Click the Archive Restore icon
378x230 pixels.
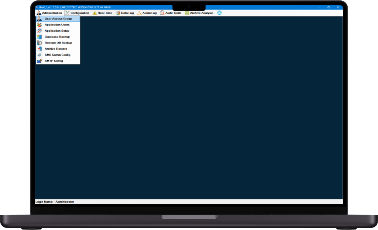39,49
